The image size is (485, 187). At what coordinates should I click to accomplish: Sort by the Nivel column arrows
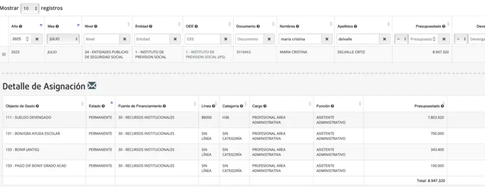(x=129, y=24)
